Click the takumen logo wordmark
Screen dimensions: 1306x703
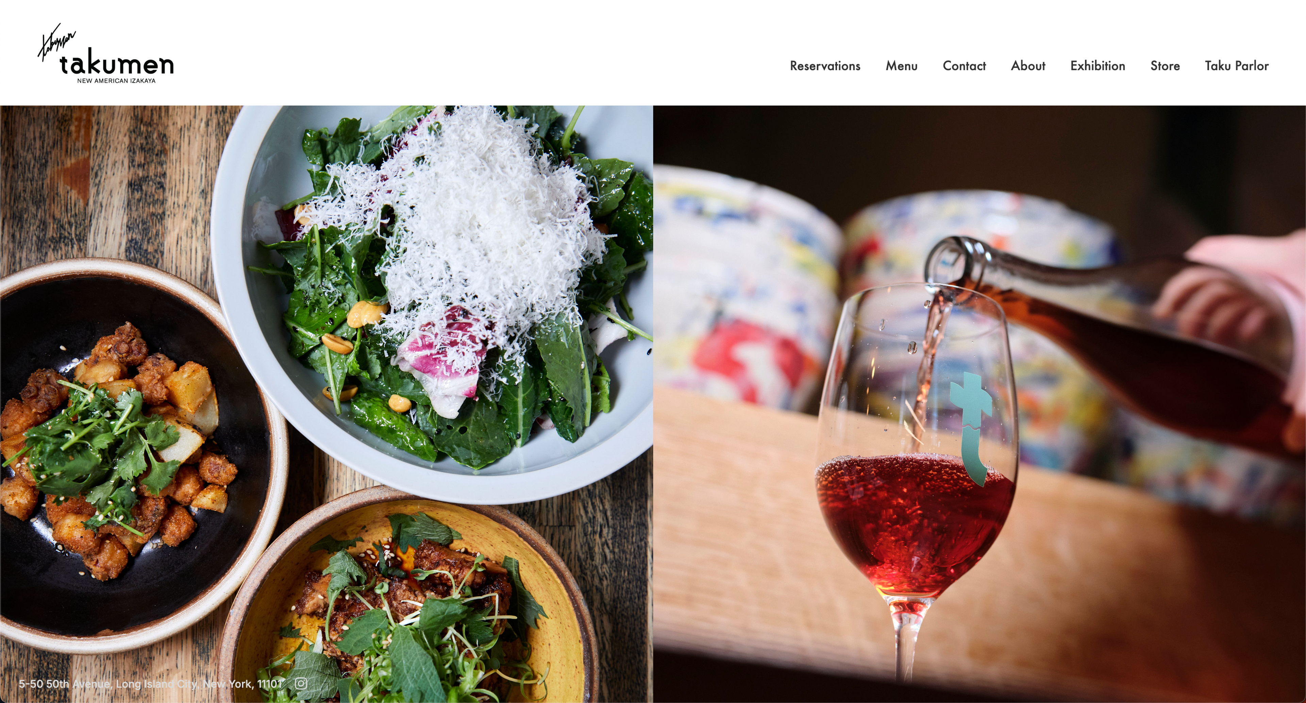coord(117,64)
